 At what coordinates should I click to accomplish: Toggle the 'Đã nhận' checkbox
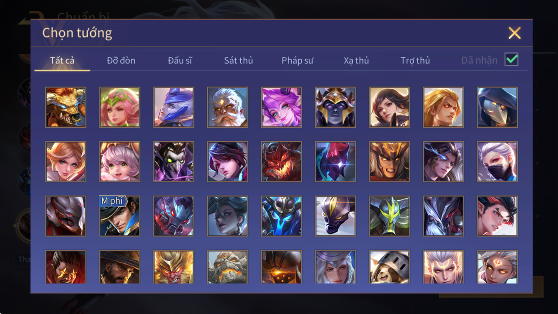511,60
